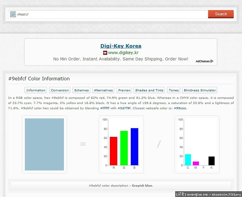This screenshot has width=242, height=197.
Task: Open the #3d7f9f color link
Action: 124,108
